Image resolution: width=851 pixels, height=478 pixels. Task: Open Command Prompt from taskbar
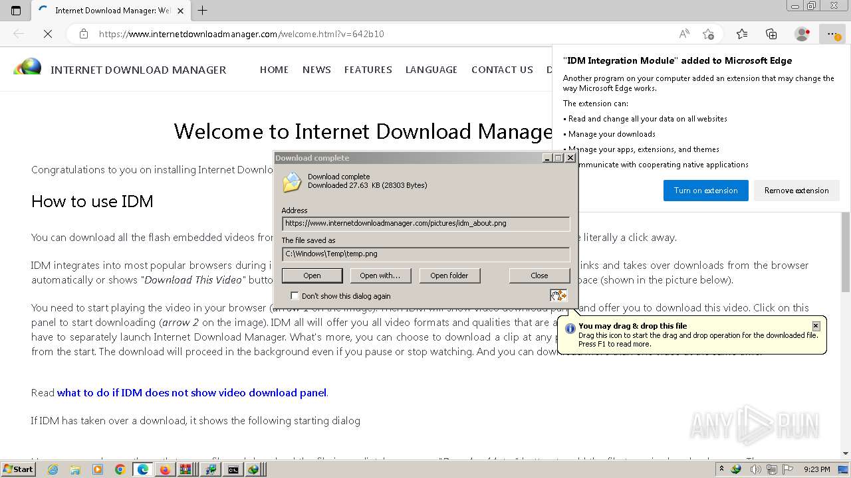click(x=233, y=469)
